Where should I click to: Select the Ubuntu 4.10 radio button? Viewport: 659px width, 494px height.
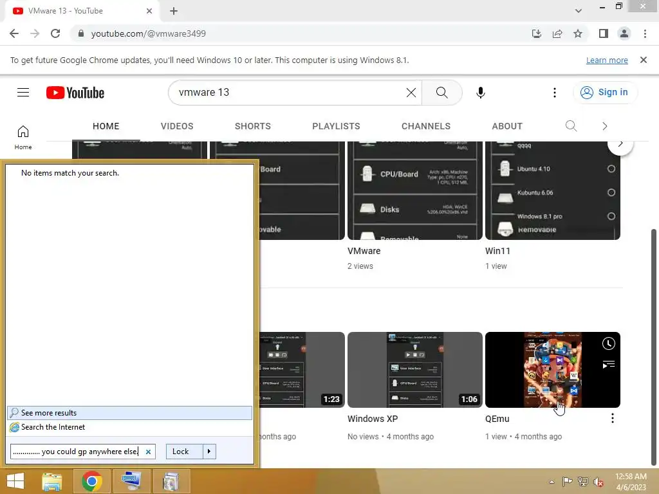(x=611, y=169)
